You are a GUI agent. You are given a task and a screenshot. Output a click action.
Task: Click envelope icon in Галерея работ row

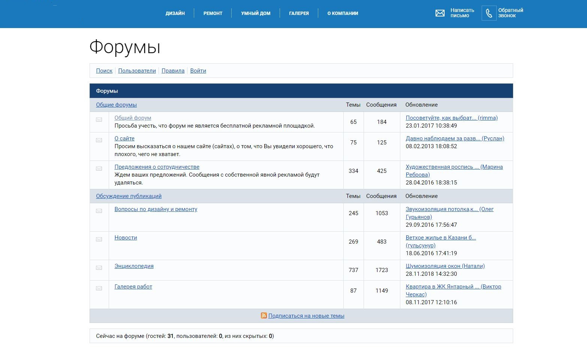coord(99,289)
